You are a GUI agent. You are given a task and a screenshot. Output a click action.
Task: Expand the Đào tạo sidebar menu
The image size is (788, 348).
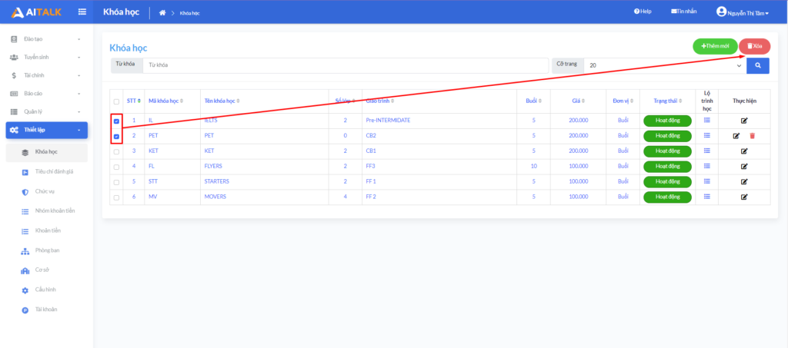pyautogui.click(x=46, y=38)
